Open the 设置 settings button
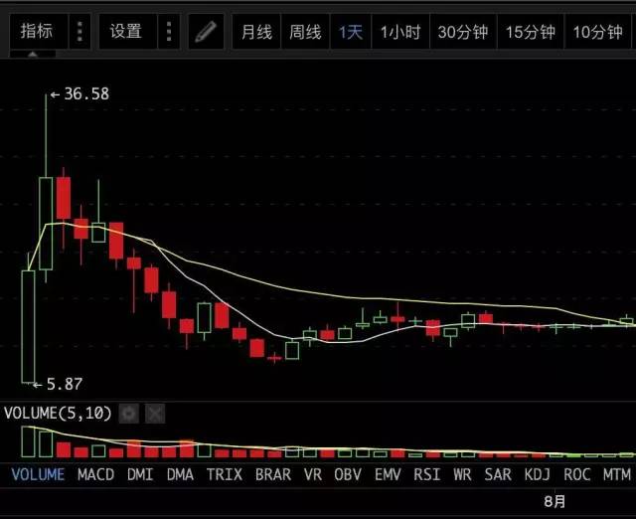636x519 pixels. pos(128,32)
